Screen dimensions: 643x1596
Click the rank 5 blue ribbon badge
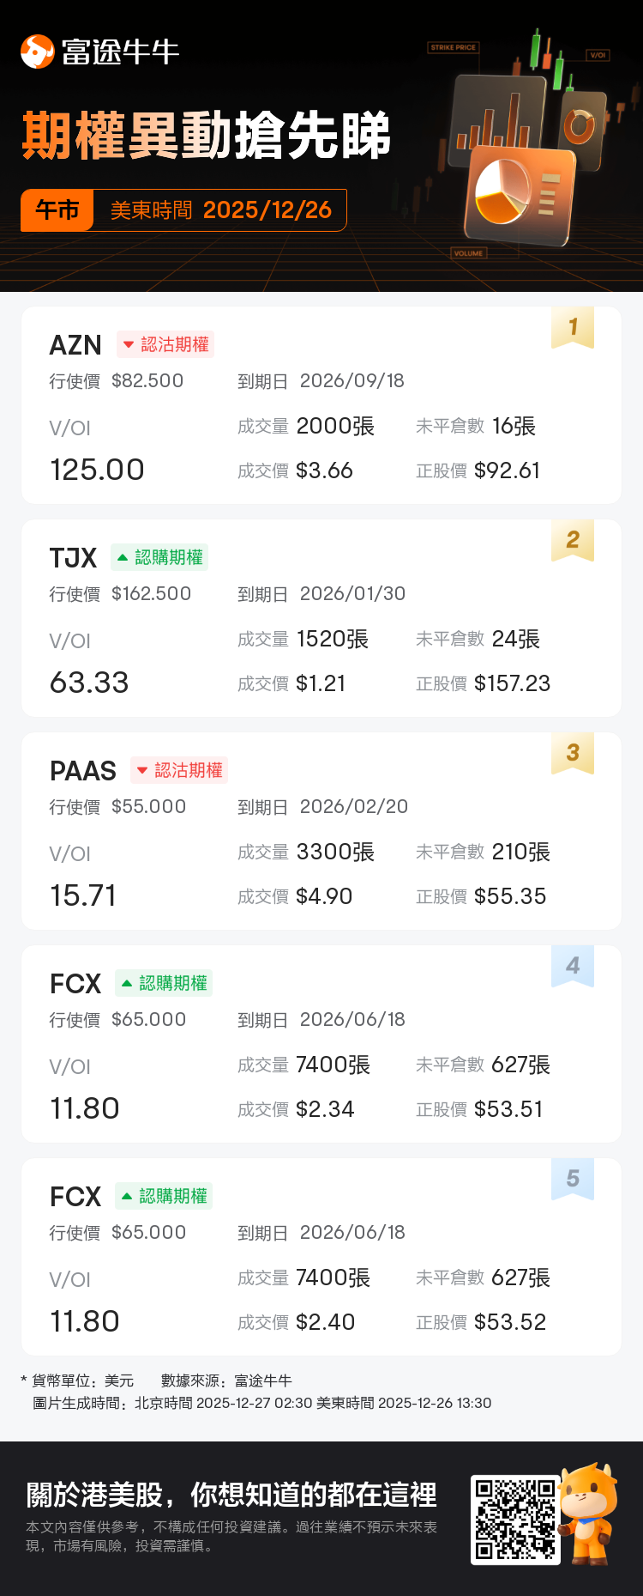pyautogui.click(x=573, y=1179)
